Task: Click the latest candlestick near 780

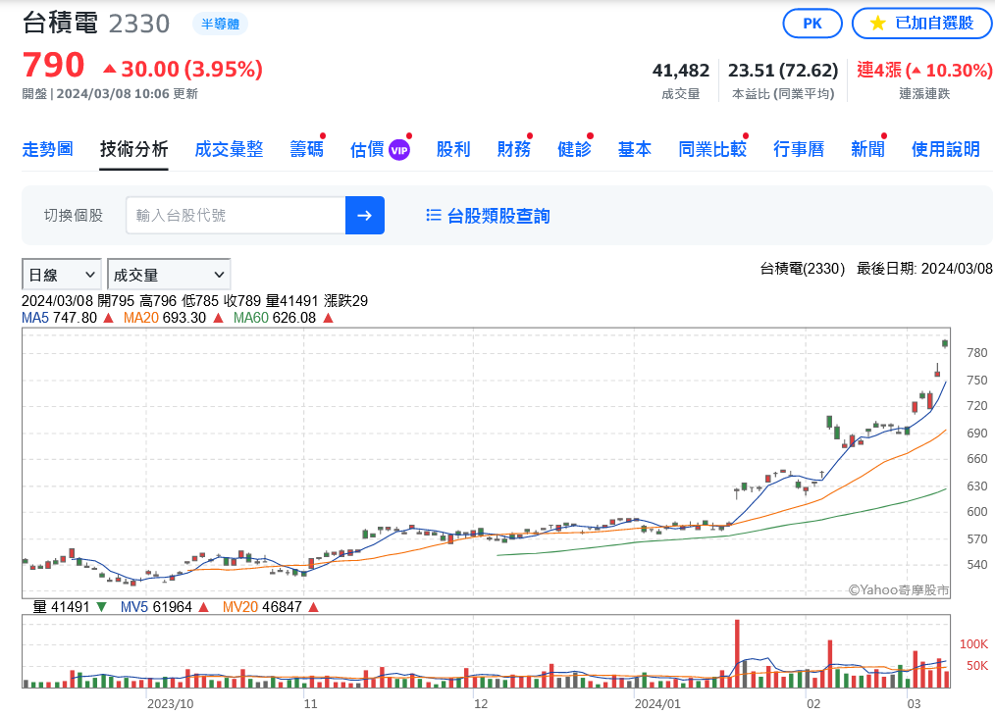Action: [946, 343]
